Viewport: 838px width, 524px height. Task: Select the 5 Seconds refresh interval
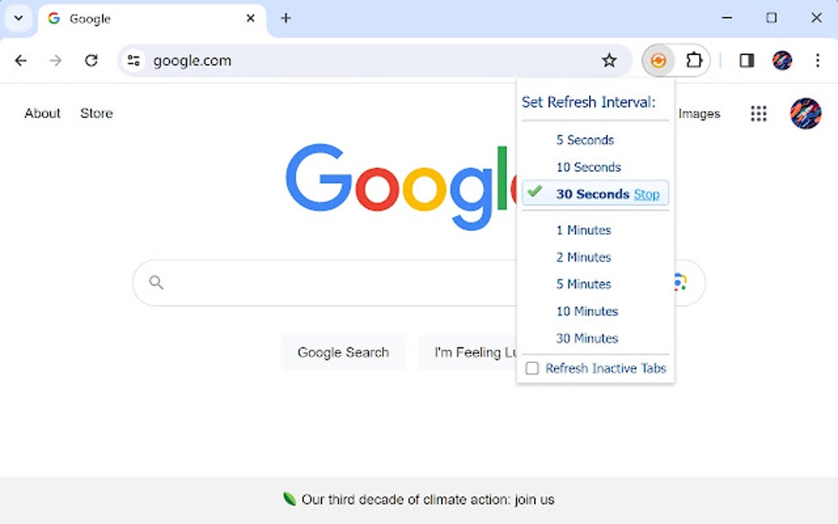tap(585, 140)
